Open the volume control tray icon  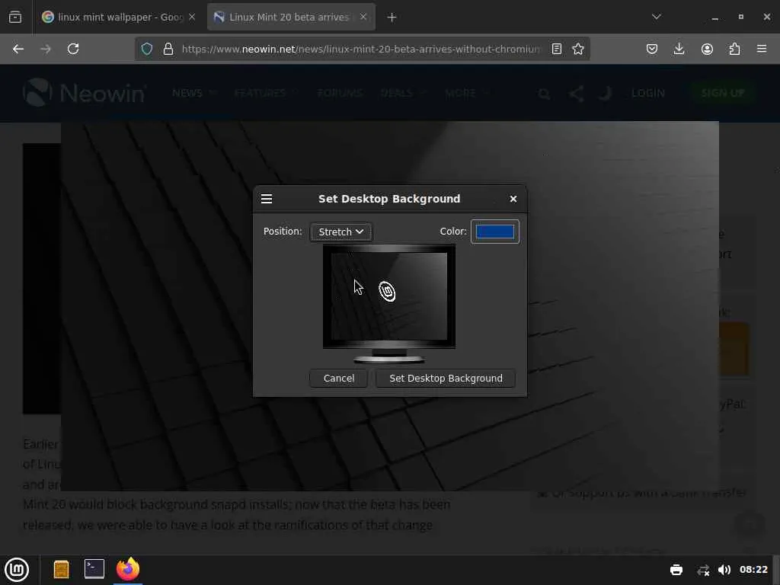click(724, 570)
